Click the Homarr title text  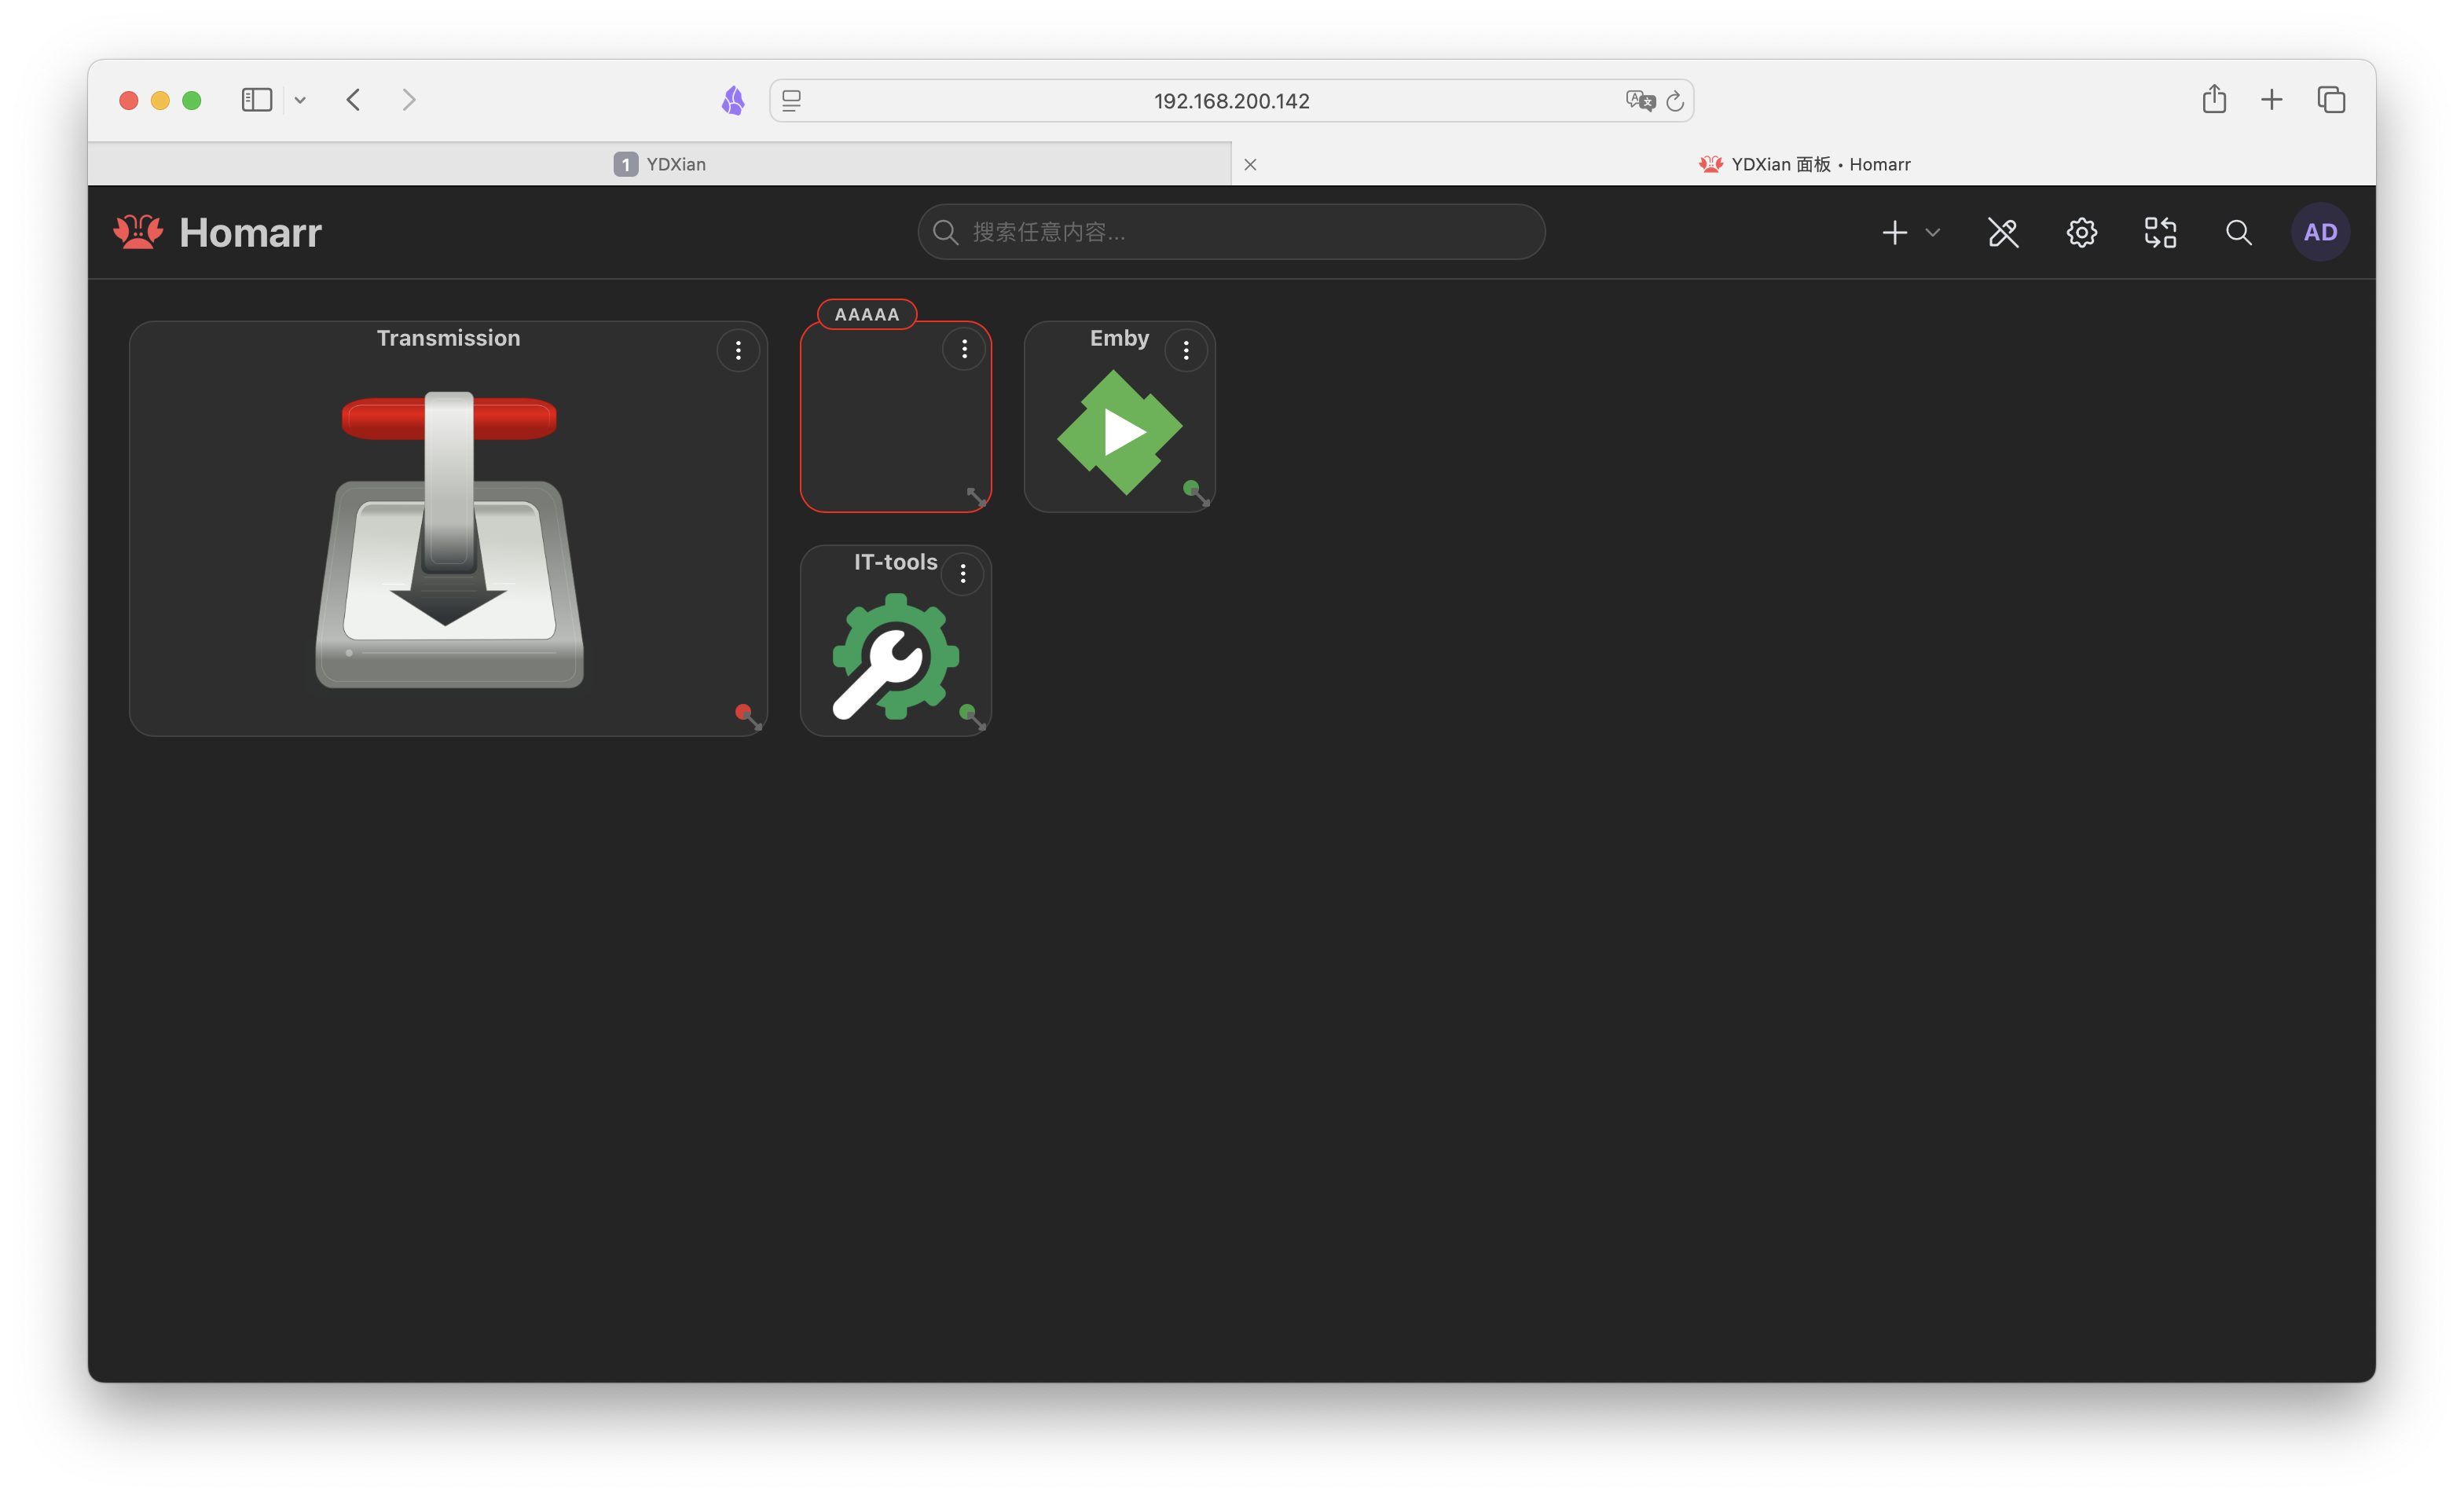250,232
